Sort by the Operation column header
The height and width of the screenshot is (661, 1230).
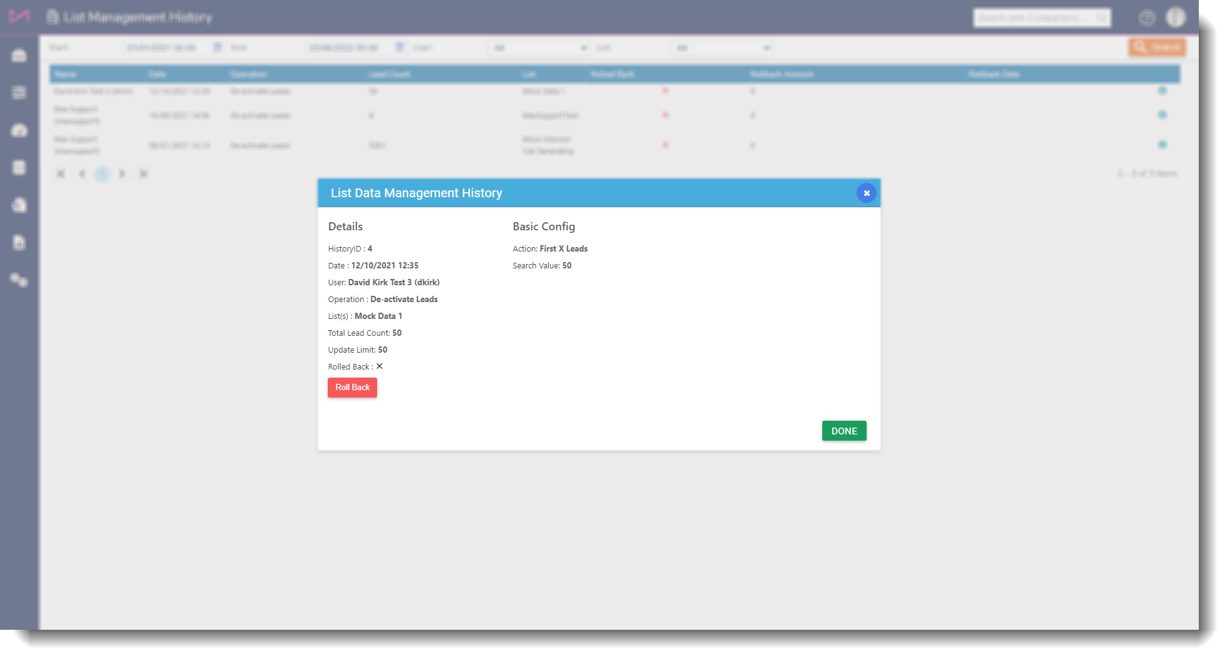248,74
